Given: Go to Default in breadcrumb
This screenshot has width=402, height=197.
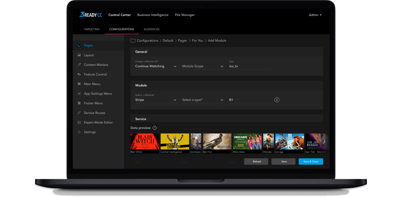Looking at the screenshot, I should click(168, 40).
